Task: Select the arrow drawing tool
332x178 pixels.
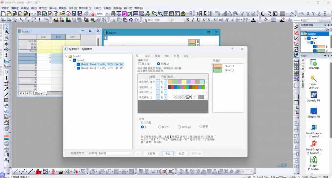Action: click(x=6, y=89)
